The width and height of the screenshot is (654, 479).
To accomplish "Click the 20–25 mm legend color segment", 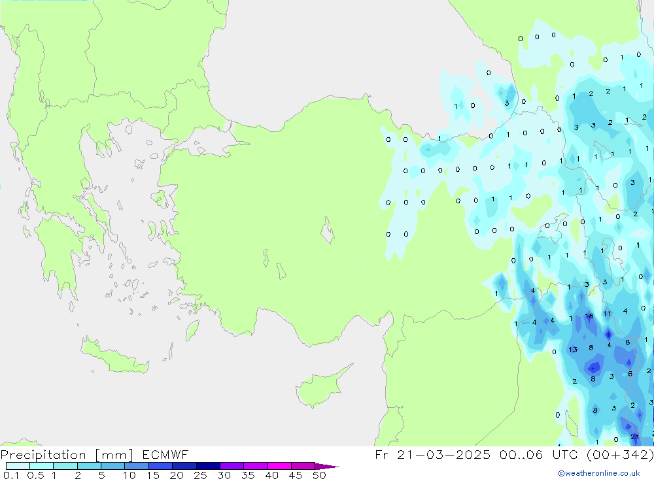I will point(184,466).
